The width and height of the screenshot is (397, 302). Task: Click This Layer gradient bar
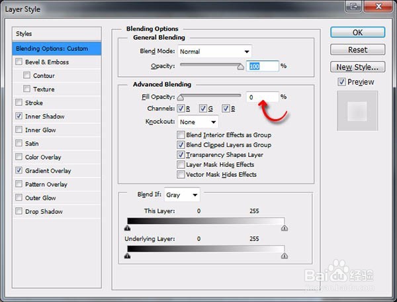pos(206,221)
